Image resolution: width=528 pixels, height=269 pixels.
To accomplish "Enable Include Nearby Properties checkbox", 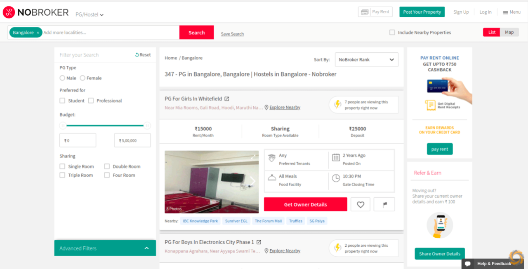I will (x=392, y=33).
